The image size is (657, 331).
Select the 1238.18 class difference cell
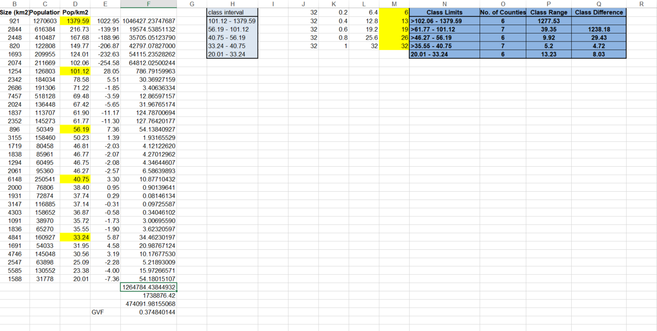[599, 29]
